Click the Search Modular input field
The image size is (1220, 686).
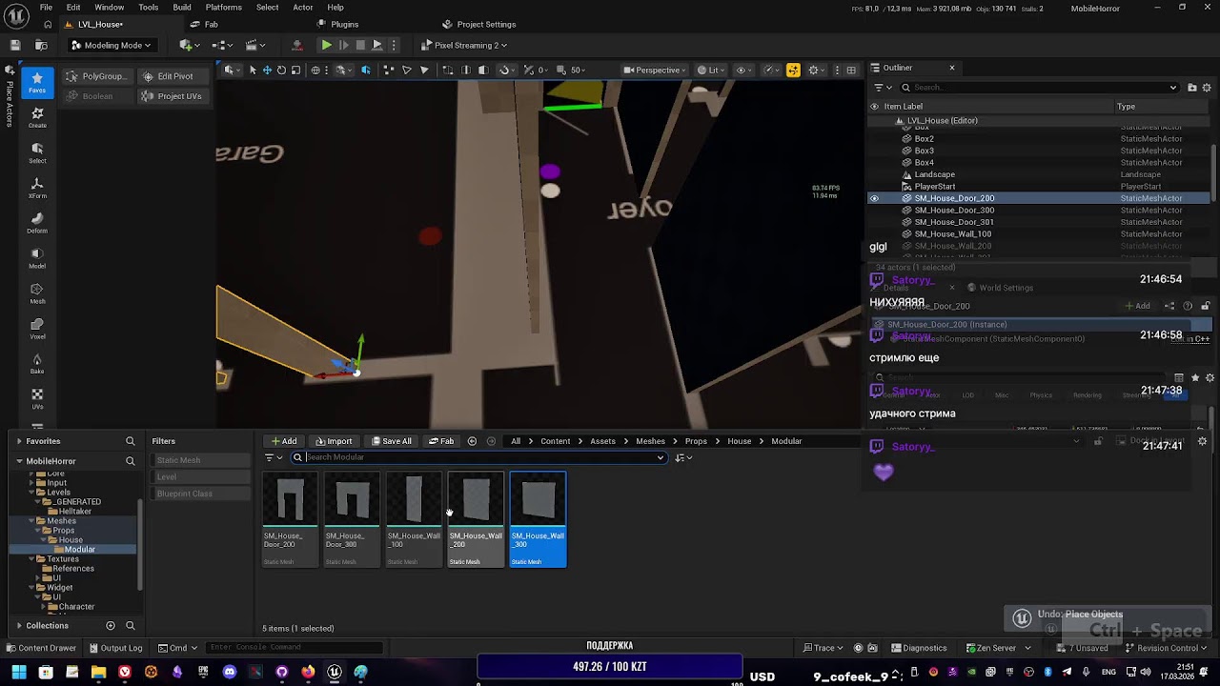(x=478, y=457)
